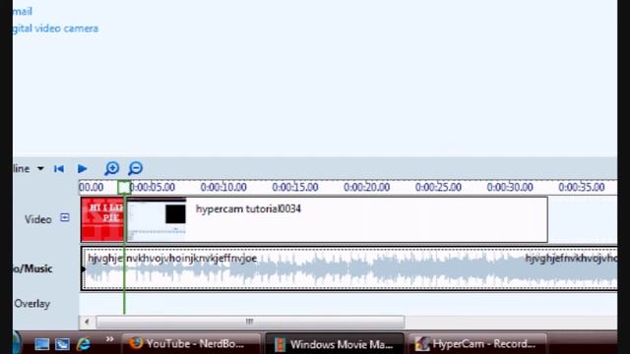Zoom out of the timeline

136,168
